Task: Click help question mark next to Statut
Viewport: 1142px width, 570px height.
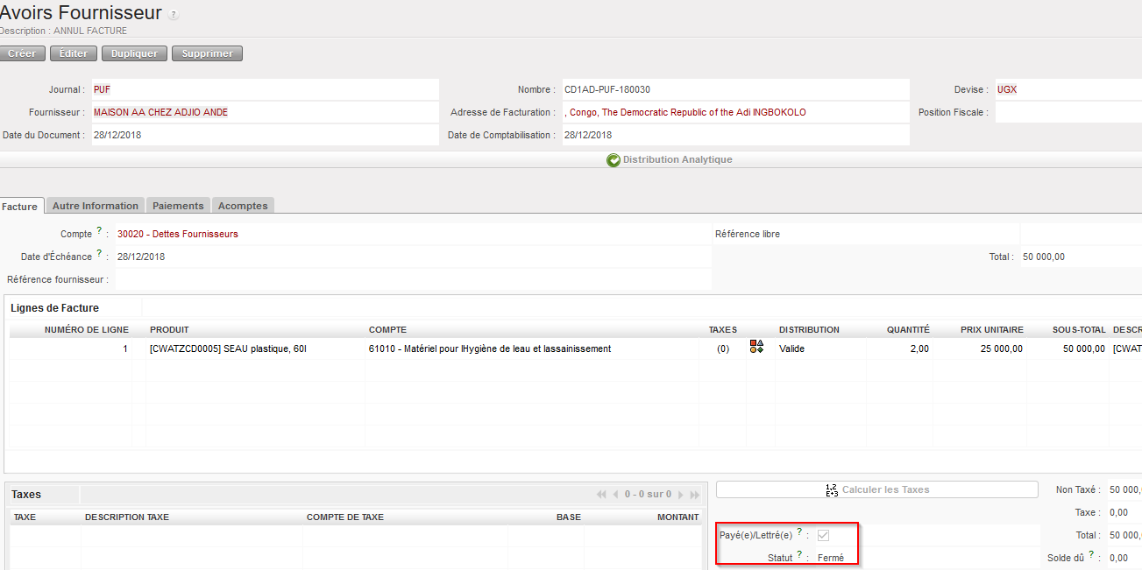Action: pos(799,554)
